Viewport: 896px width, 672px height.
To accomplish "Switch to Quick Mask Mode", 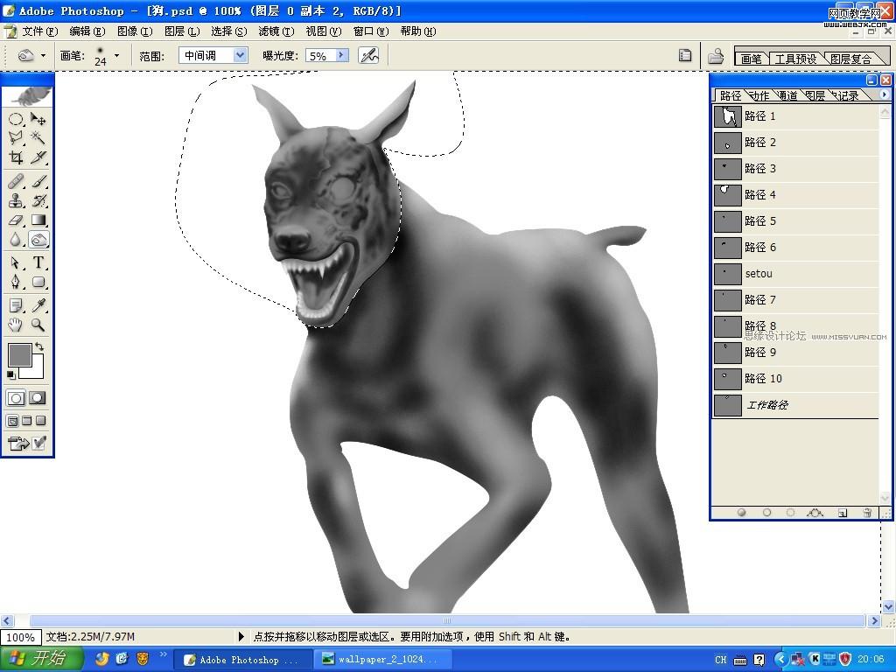I will pyautogui.click(x=38, y=398).
